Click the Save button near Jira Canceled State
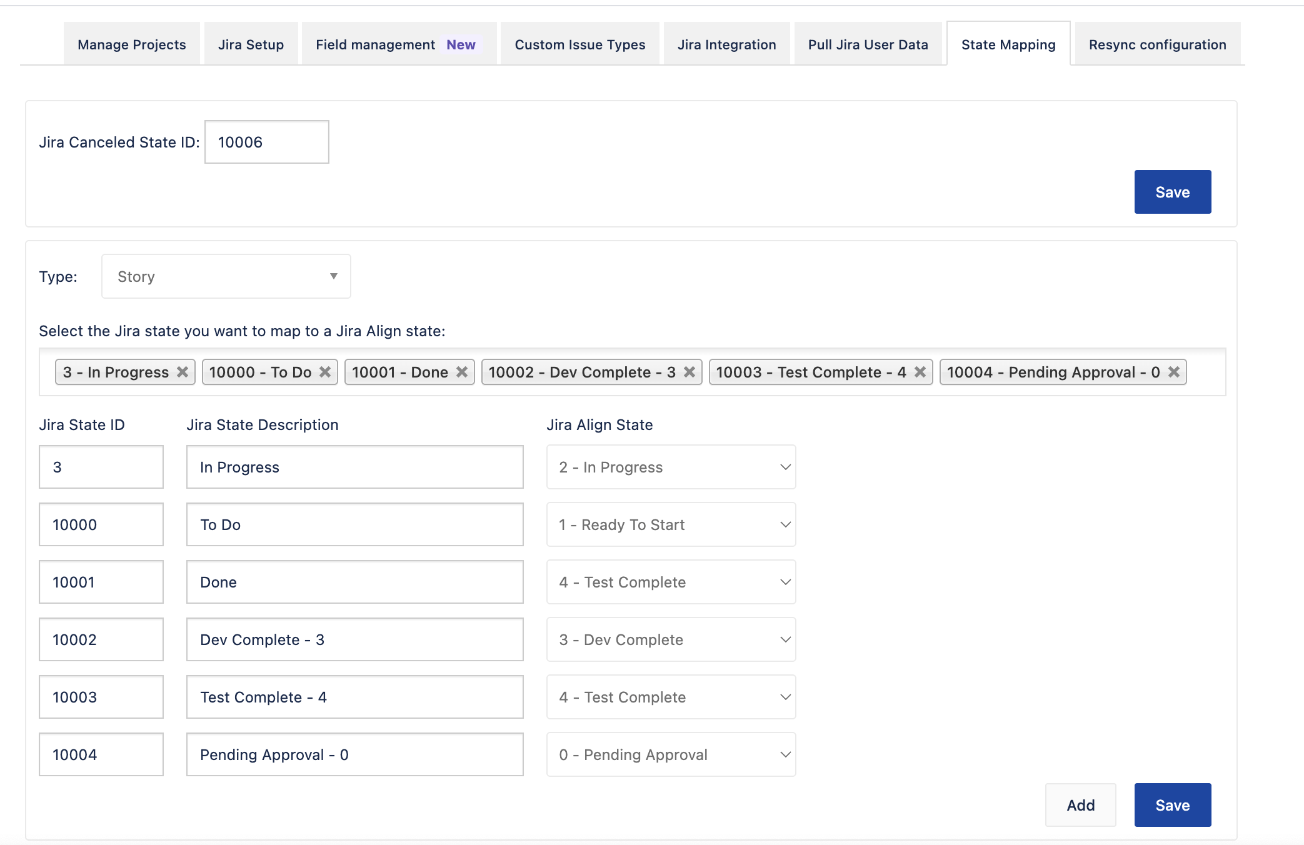Viewport: 1304px width, 845px height. point(1172,191)
